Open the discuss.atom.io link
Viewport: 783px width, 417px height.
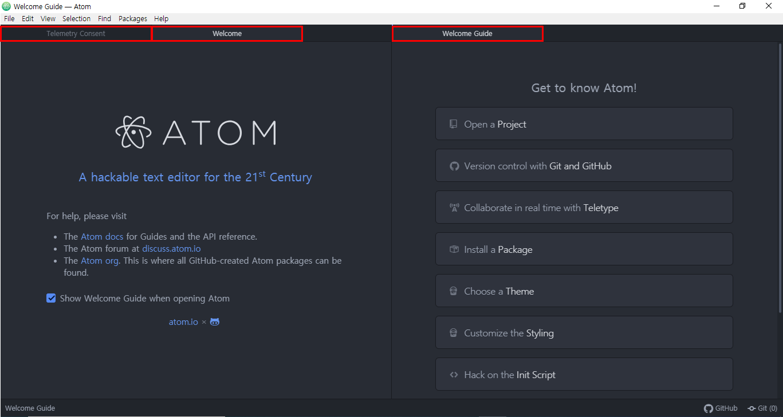pyautogui.click(x=171, y=248)
